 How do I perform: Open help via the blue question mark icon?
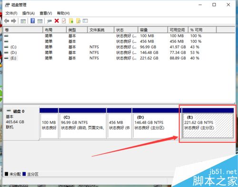pyautogui.click(x=33, y=21)
